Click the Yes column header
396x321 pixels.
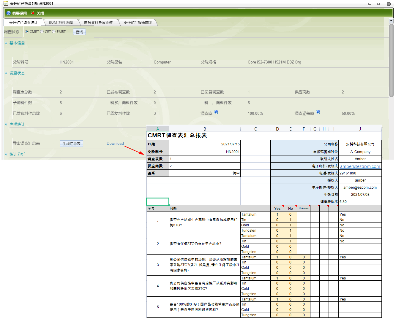(277, 208)
